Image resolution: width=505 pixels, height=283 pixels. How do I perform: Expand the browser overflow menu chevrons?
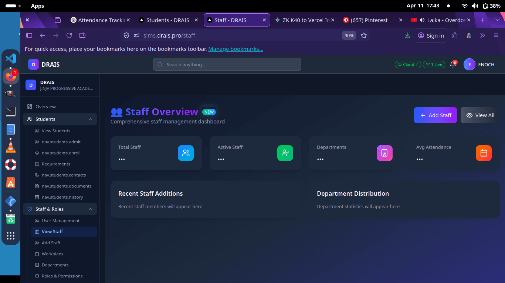click(x=482, y=35)
